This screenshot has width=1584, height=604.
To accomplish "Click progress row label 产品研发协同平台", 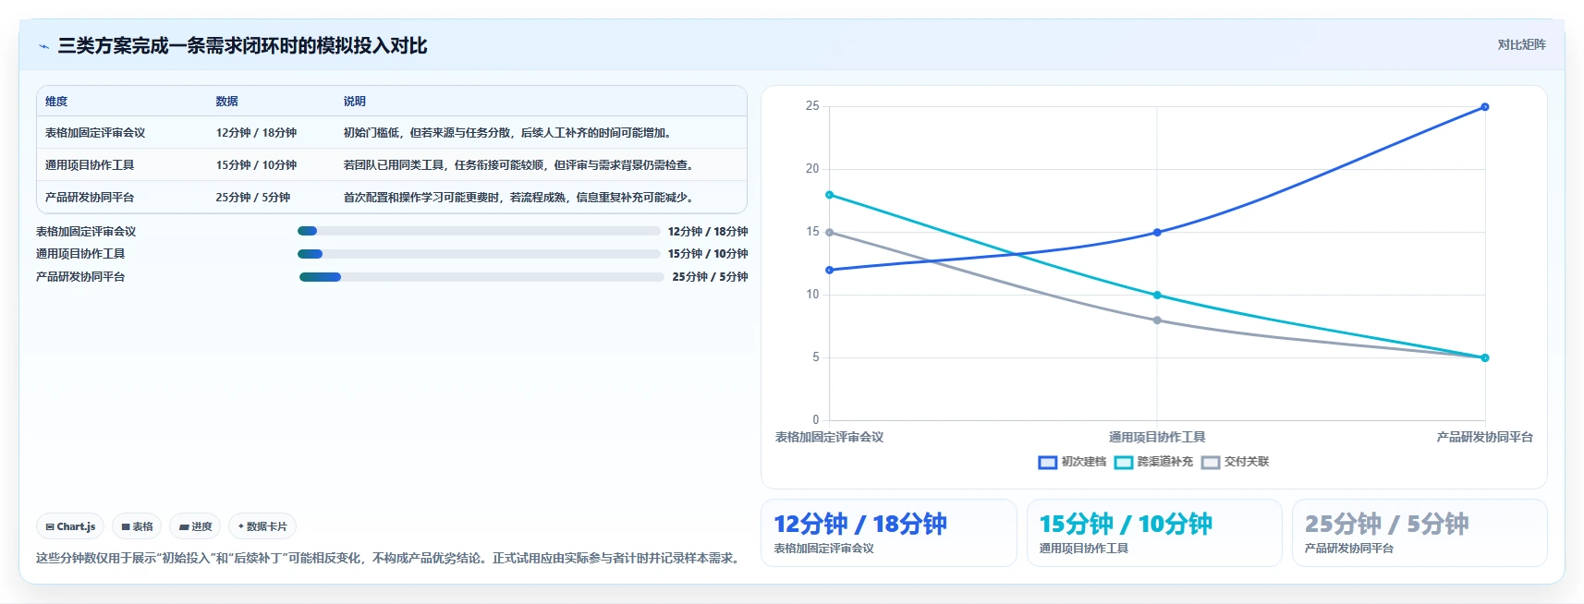I will (x=80, y=277).
